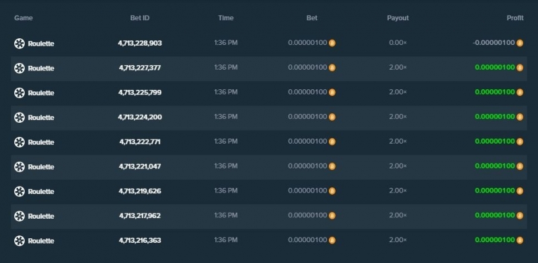Click green profit amount in row 4,713,219,626
The image size is (538, 263).
point(495,191)
